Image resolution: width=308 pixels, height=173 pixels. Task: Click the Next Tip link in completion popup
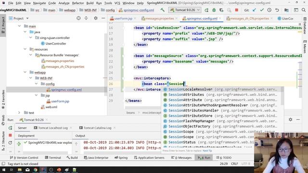tap(207, 150)
